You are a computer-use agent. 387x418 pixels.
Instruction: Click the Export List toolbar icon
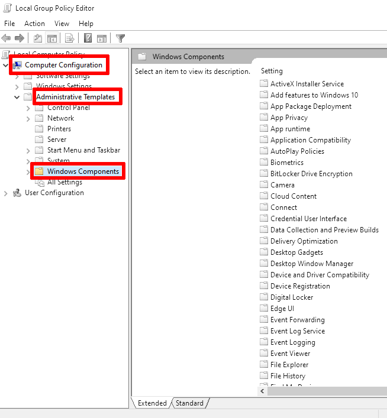[x=70, y=38]
